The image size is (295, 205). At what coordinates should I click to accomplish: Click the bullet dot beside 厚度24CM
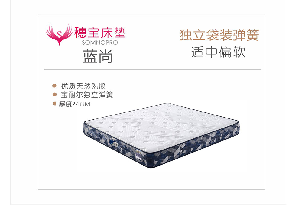(x=55, y=103)
